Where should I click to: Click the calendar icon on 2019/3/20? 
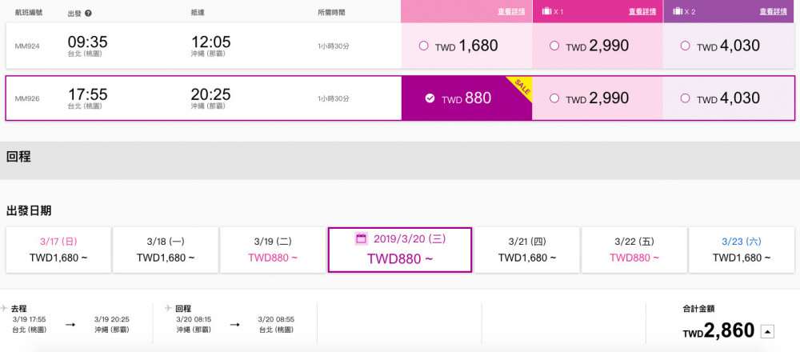click(361, 238)
